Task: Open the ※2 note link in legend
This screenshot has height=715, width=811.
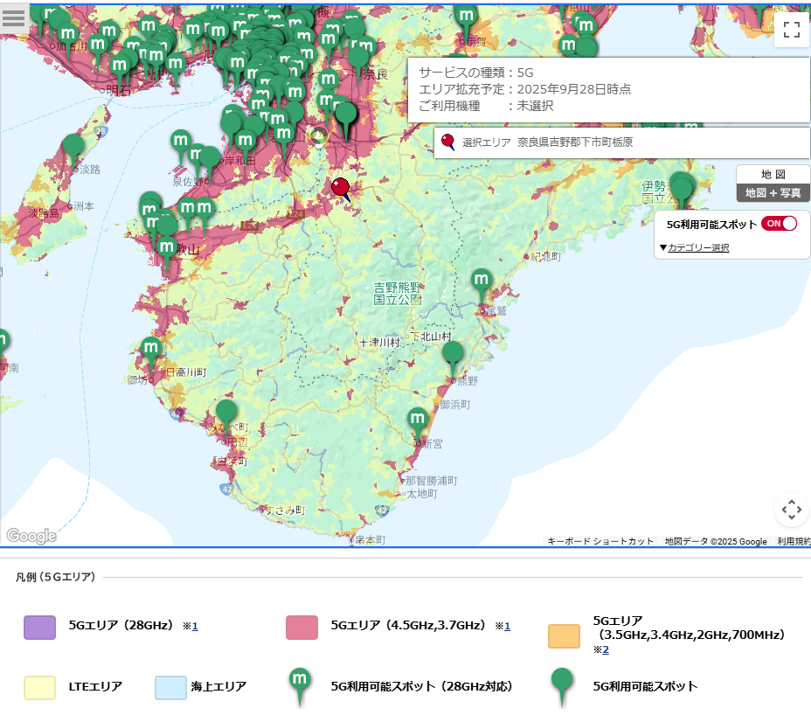Action: coord(601,650)
